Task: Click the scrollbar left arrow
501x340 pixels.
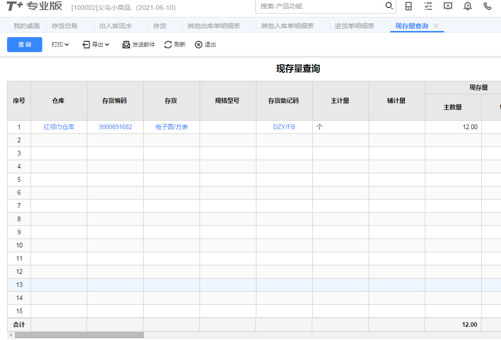Action: [11, 335]
